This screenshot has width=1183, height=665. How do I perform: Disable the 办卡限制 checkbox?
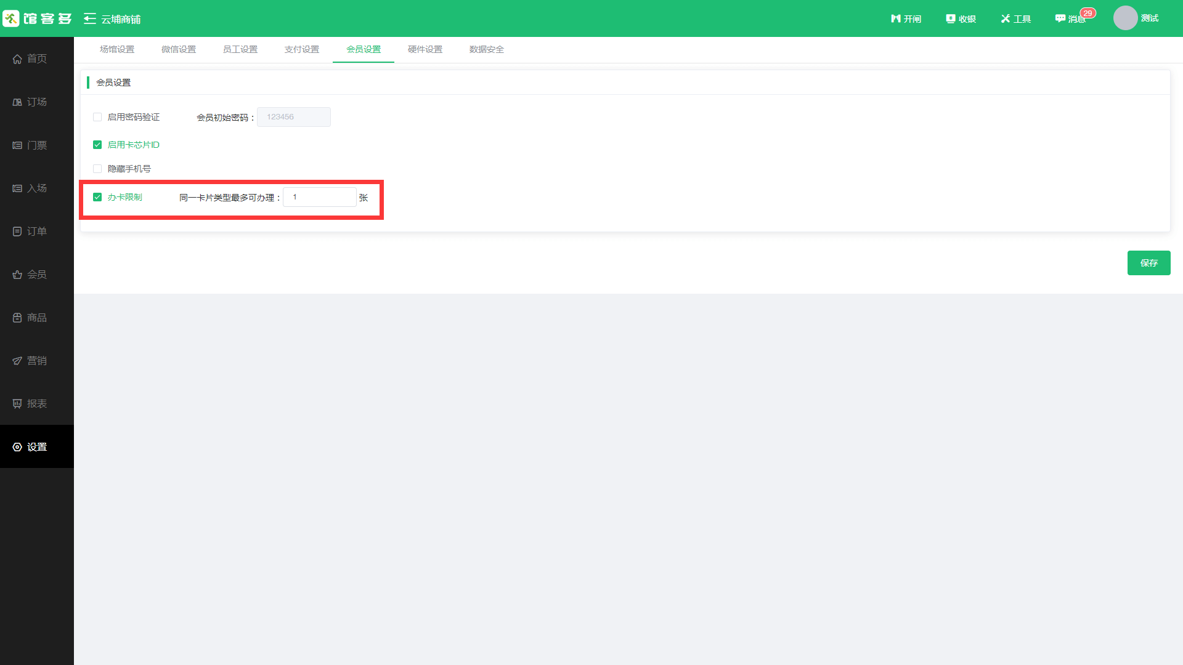coord(97,197)
